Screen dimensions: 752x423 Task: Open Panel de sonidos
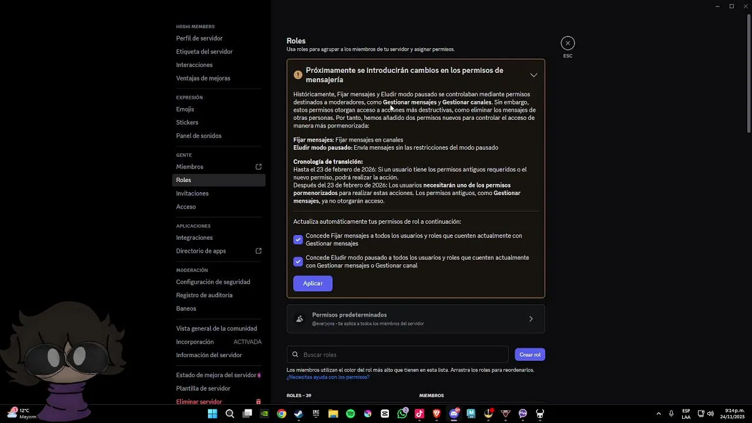click(x=199, y=136)
